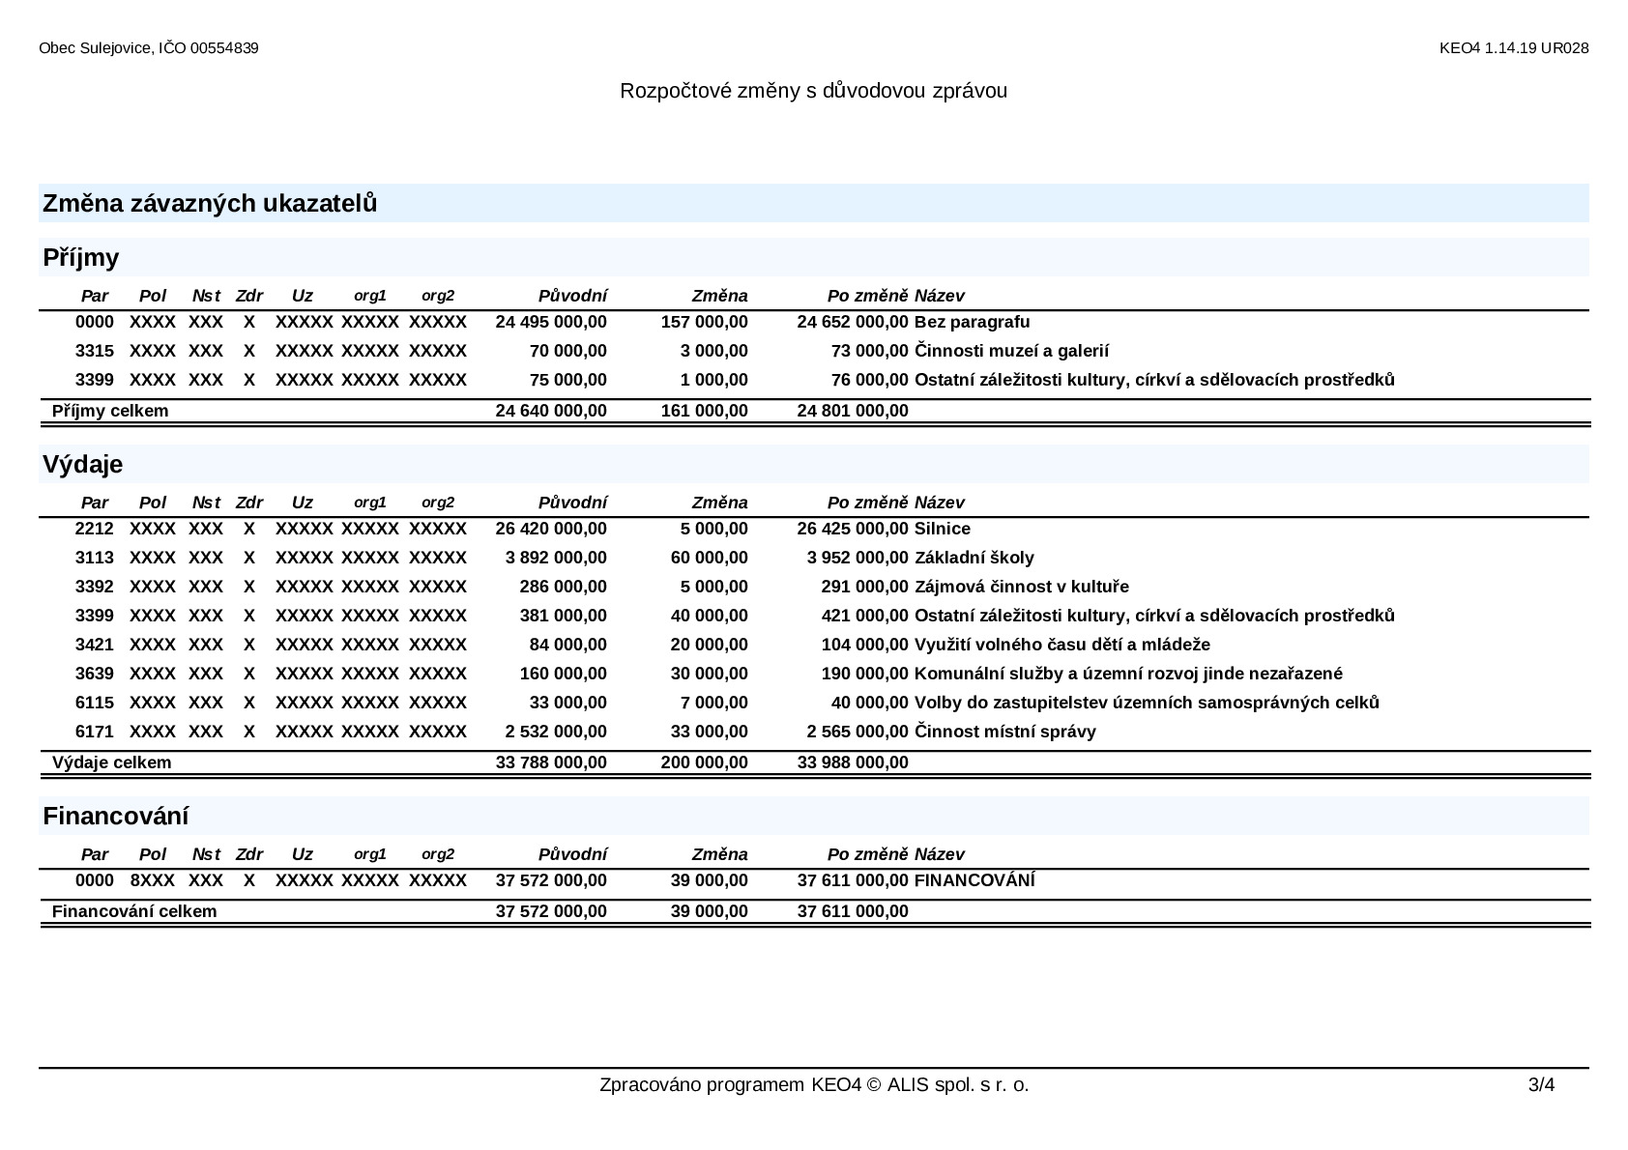
Task: Click the footer 'Zpracováno programem KEO4 © ALIS spol. s r. o.'
Action: click(814, 1085)
